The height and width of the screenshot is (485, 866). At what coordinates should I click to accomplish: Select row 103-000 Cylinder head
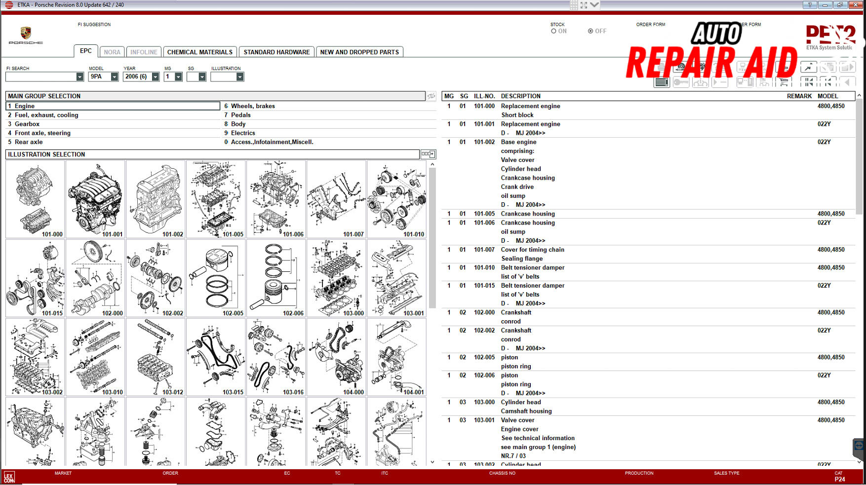[649, 407]
